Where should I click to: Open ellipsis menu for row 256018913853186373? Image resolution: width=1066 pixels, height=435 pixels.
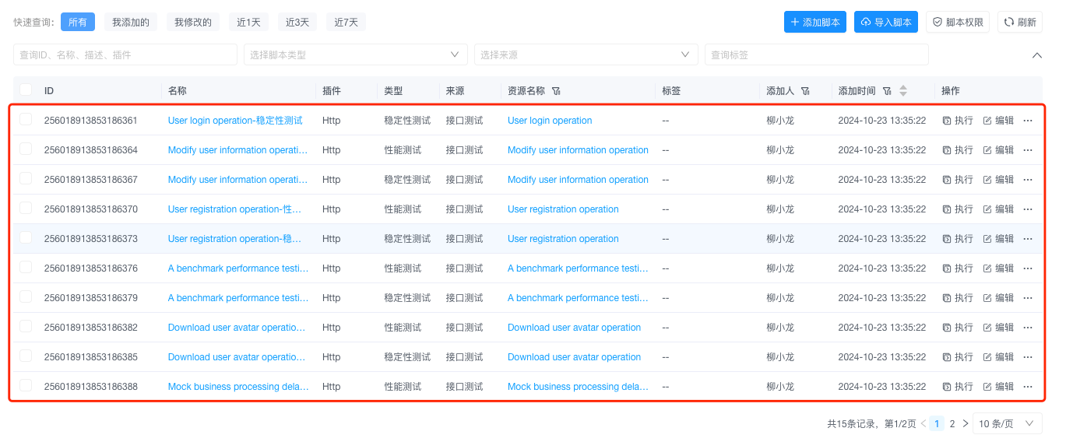pos(1028,239)
